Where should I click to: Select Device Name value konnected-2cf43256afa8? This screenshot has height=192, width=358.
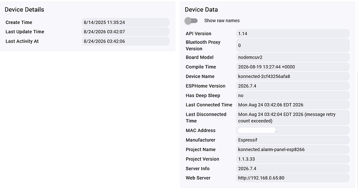point(293,76)
